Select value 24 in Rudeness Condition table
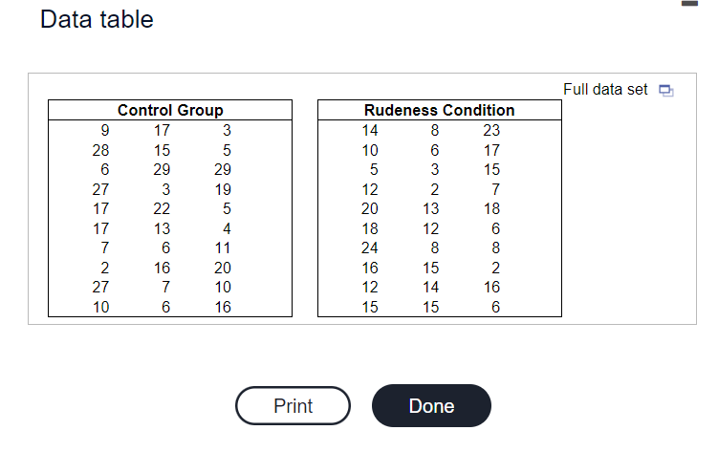 (370, 248)
